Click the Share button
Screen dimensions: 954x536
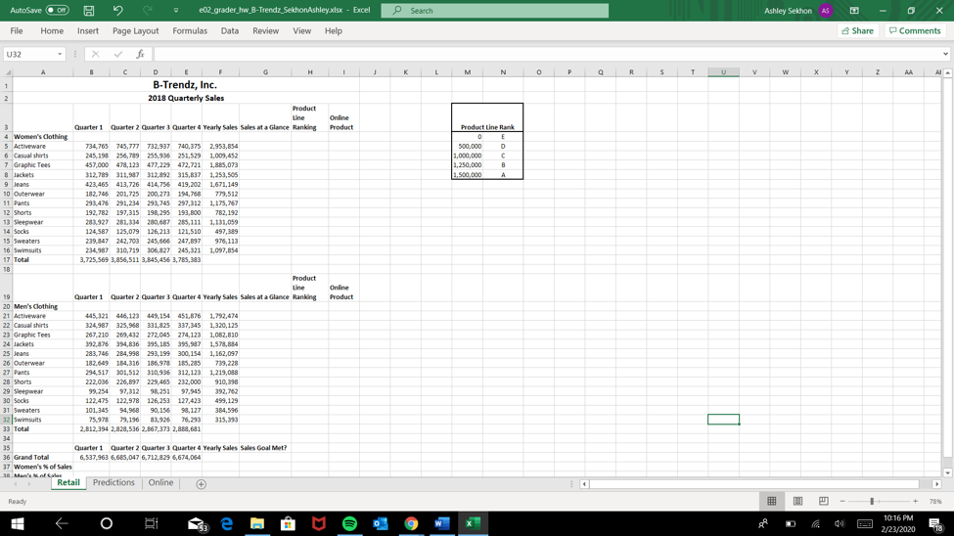pos(858,31)
